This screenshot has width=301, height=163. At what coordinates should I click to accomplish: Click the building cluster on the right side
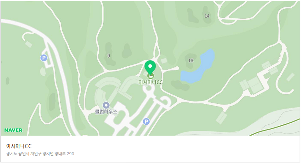(x=252, y=85)
